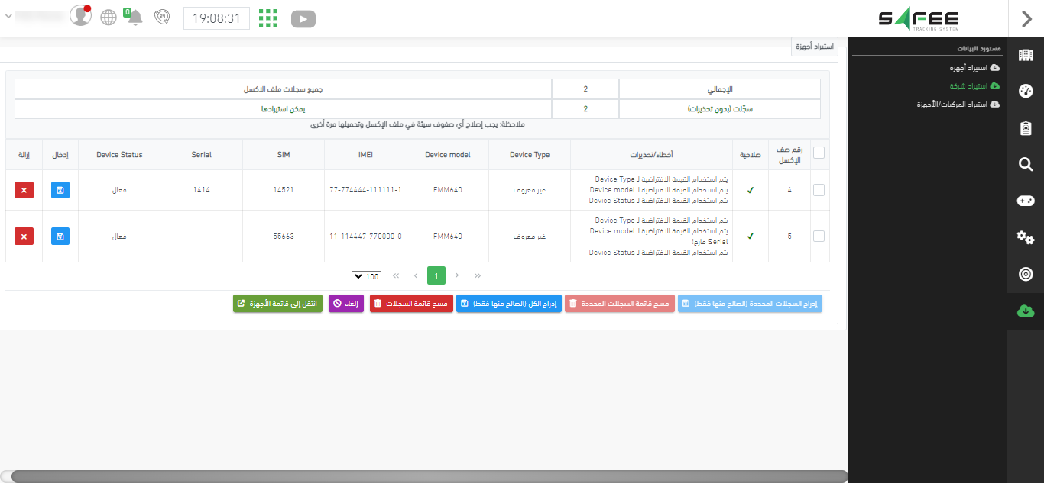
Task: Tick the checkbox for Excel row 4
Action: [x=819, y=190]
